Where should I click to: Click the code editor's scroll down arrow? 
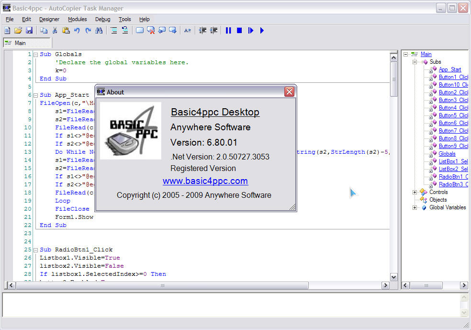tap(393, 277)
